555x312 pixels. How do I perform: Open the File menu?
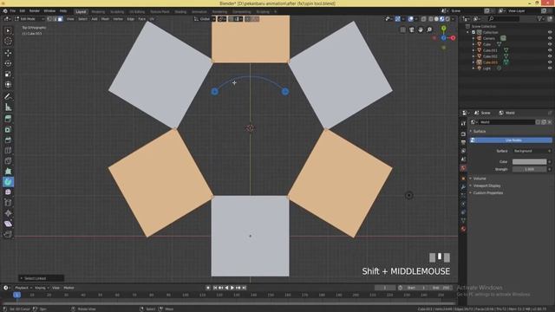tap(13, 11)
